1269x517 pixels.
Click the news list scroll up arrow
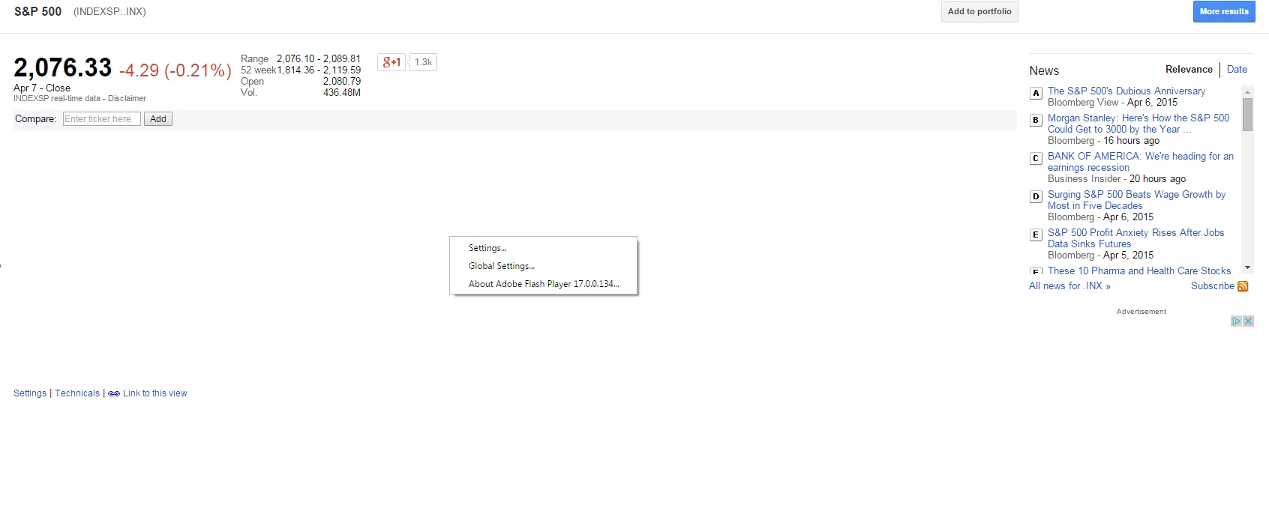[1248, 91]
